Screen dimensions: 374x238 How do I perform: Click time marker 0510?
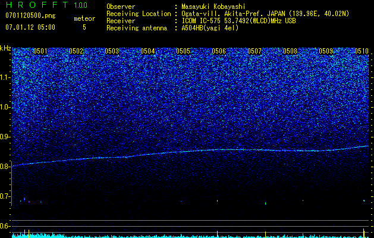click(x=362, y=51)
